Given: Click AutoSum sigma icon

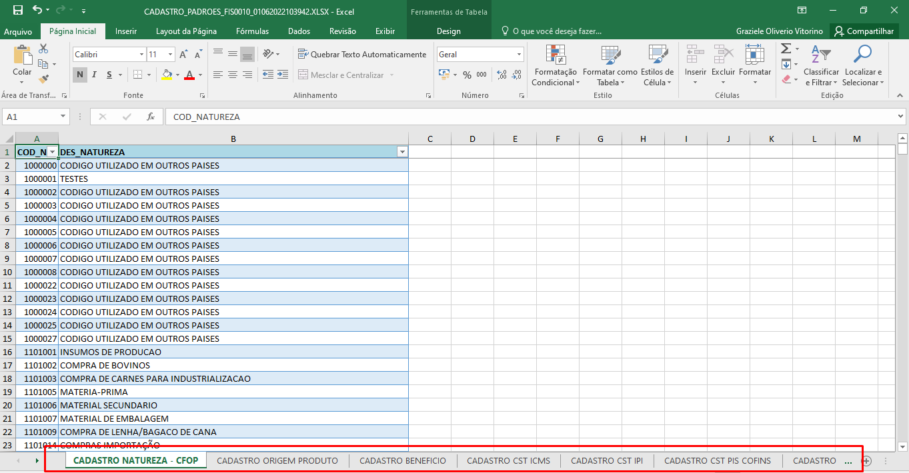Looking at the screenshot, I should coord(786,49).
